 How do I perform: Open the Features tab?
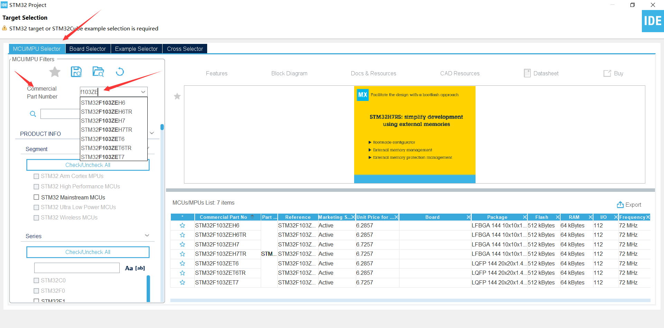click(217, 73)
